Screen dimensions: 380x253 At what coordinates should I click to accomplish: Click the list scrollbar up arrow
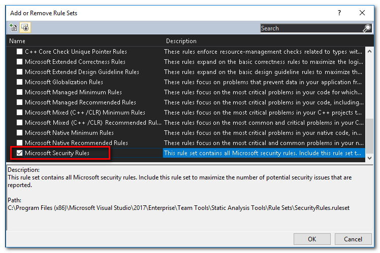point(369,51)
